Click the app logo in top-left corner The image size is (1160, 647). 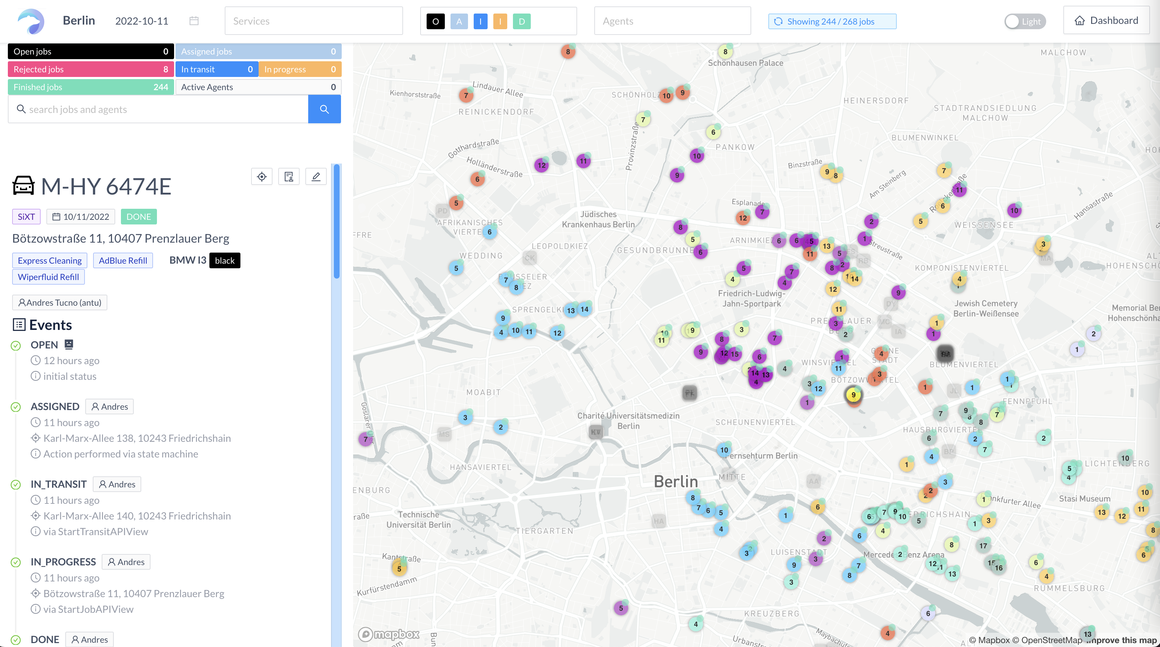[x=31, y=21]
